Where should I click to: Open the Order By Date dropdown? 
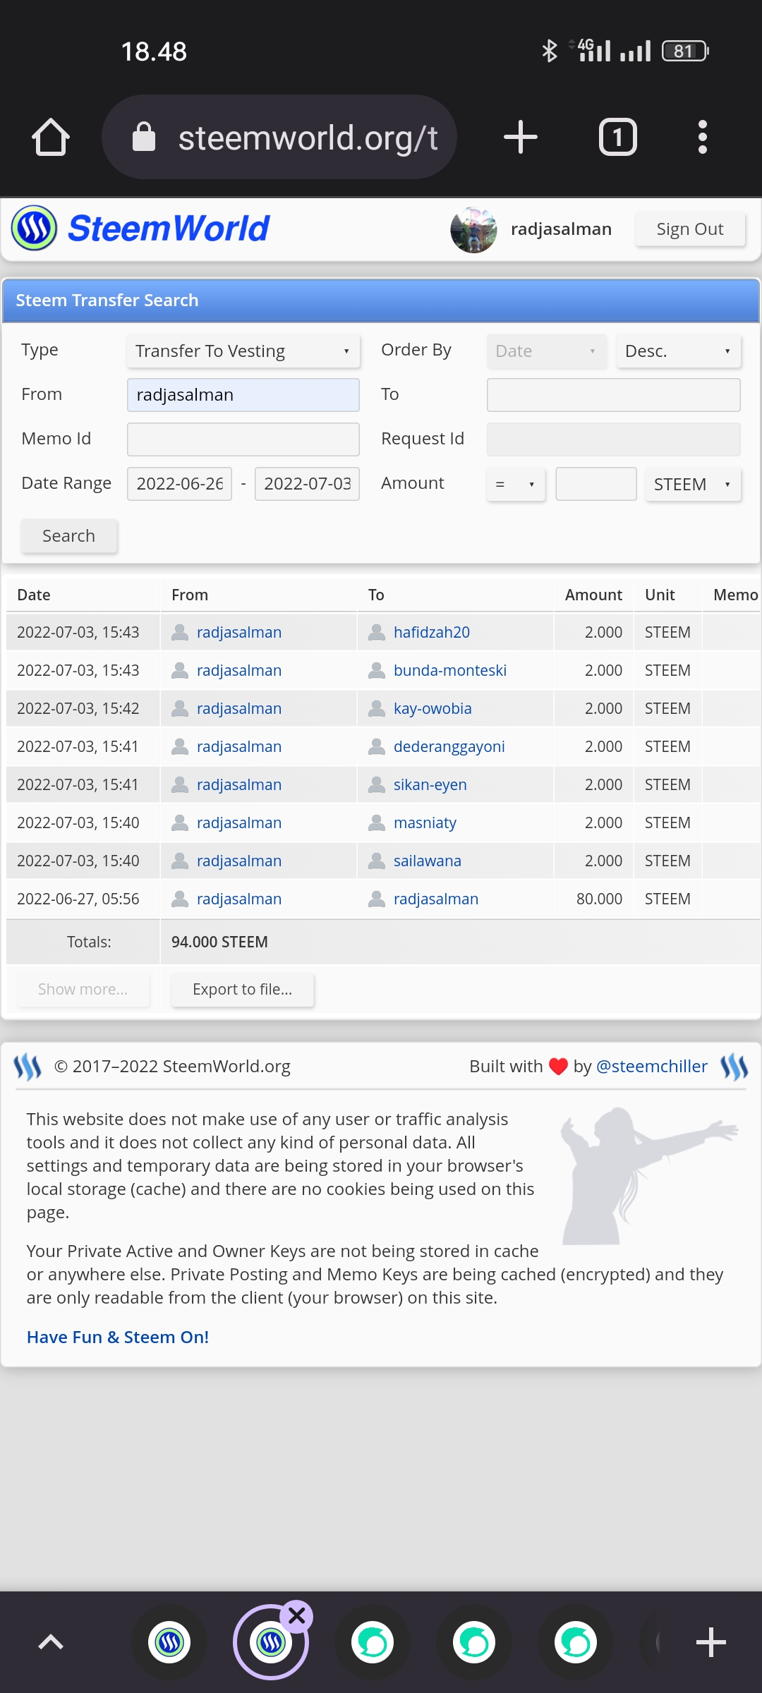[547, 351]
